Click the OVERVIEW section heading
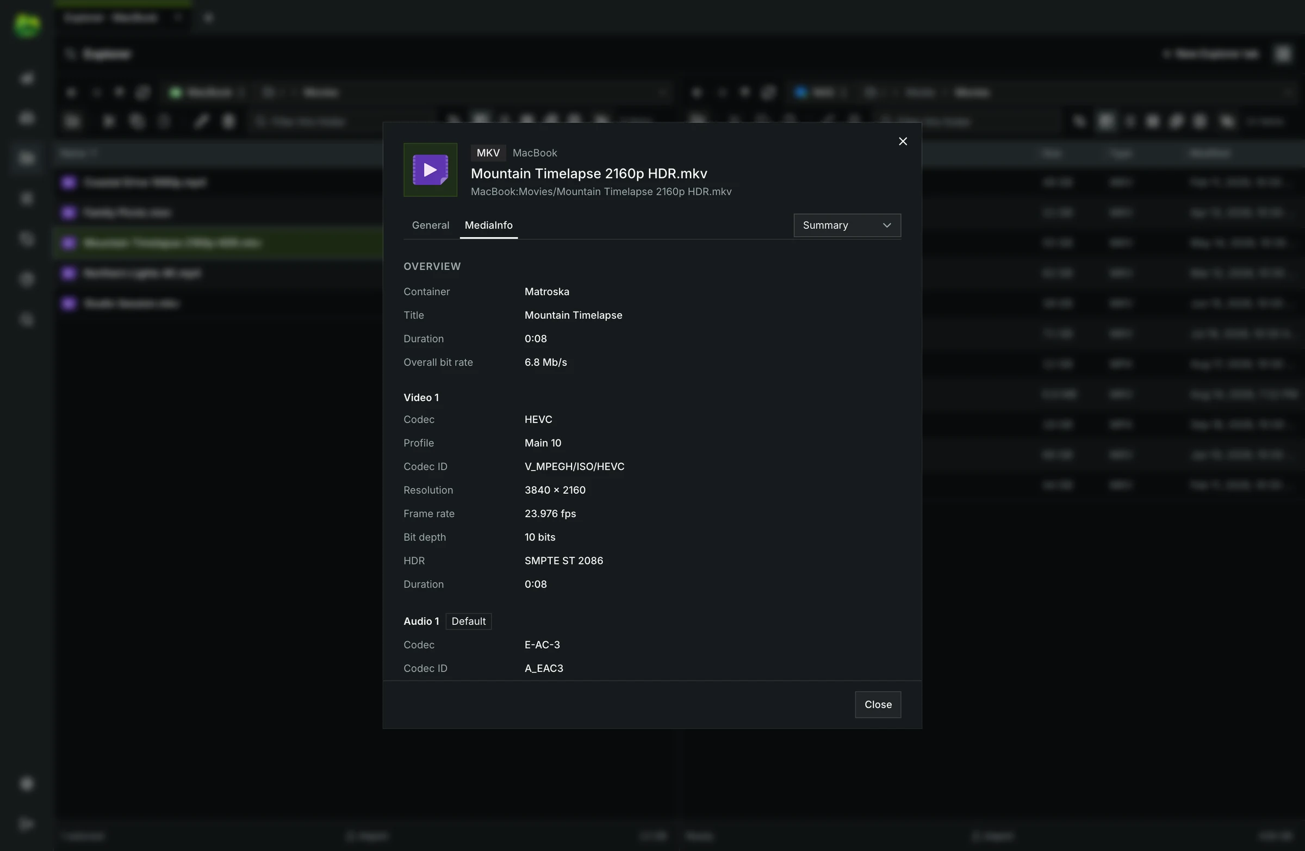This screenshot has width=1305, height=851. point(432,266)
